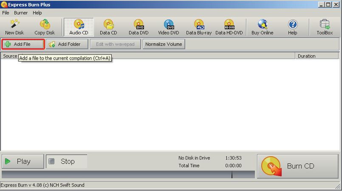Open the ToolBox
The height and width of the screenshot is (191, 342).
[x=325, y=27]
